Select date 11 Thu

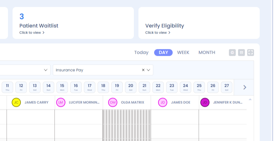tap(7, 87)
